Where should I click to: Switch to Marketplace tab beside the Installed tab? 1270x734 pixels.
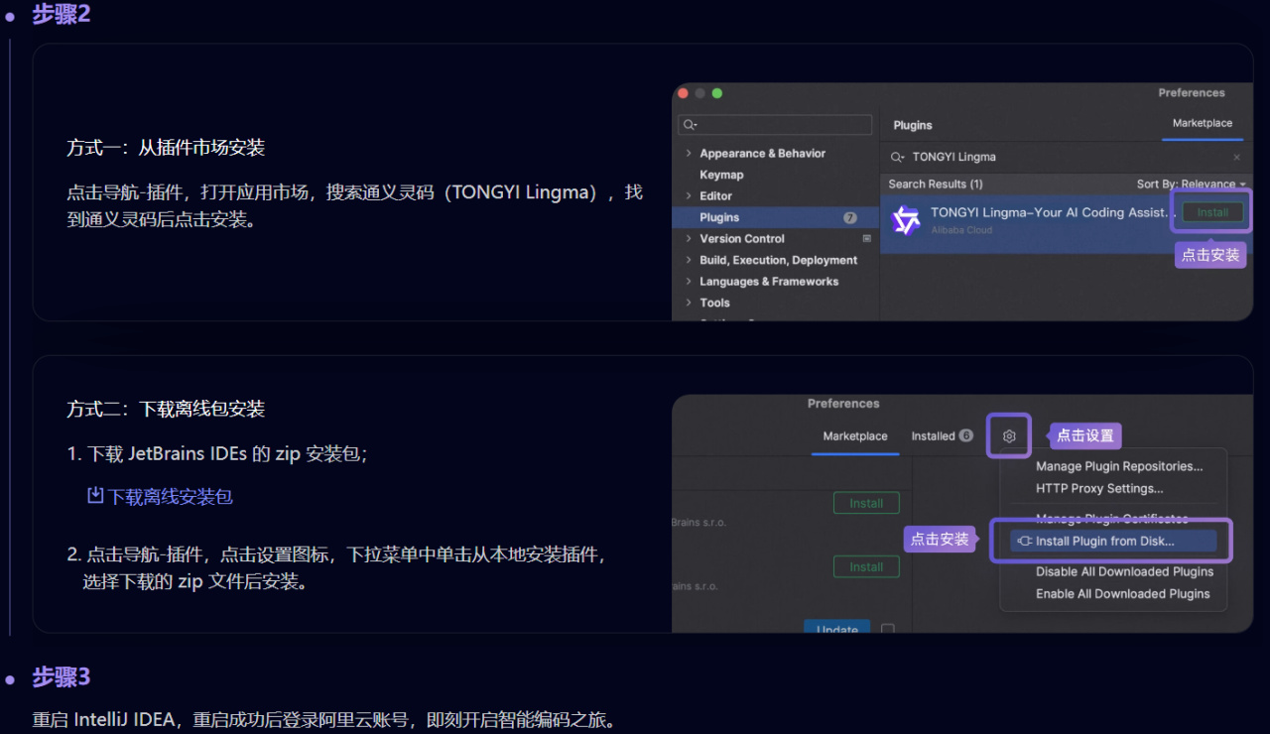(x=855, y=436)
